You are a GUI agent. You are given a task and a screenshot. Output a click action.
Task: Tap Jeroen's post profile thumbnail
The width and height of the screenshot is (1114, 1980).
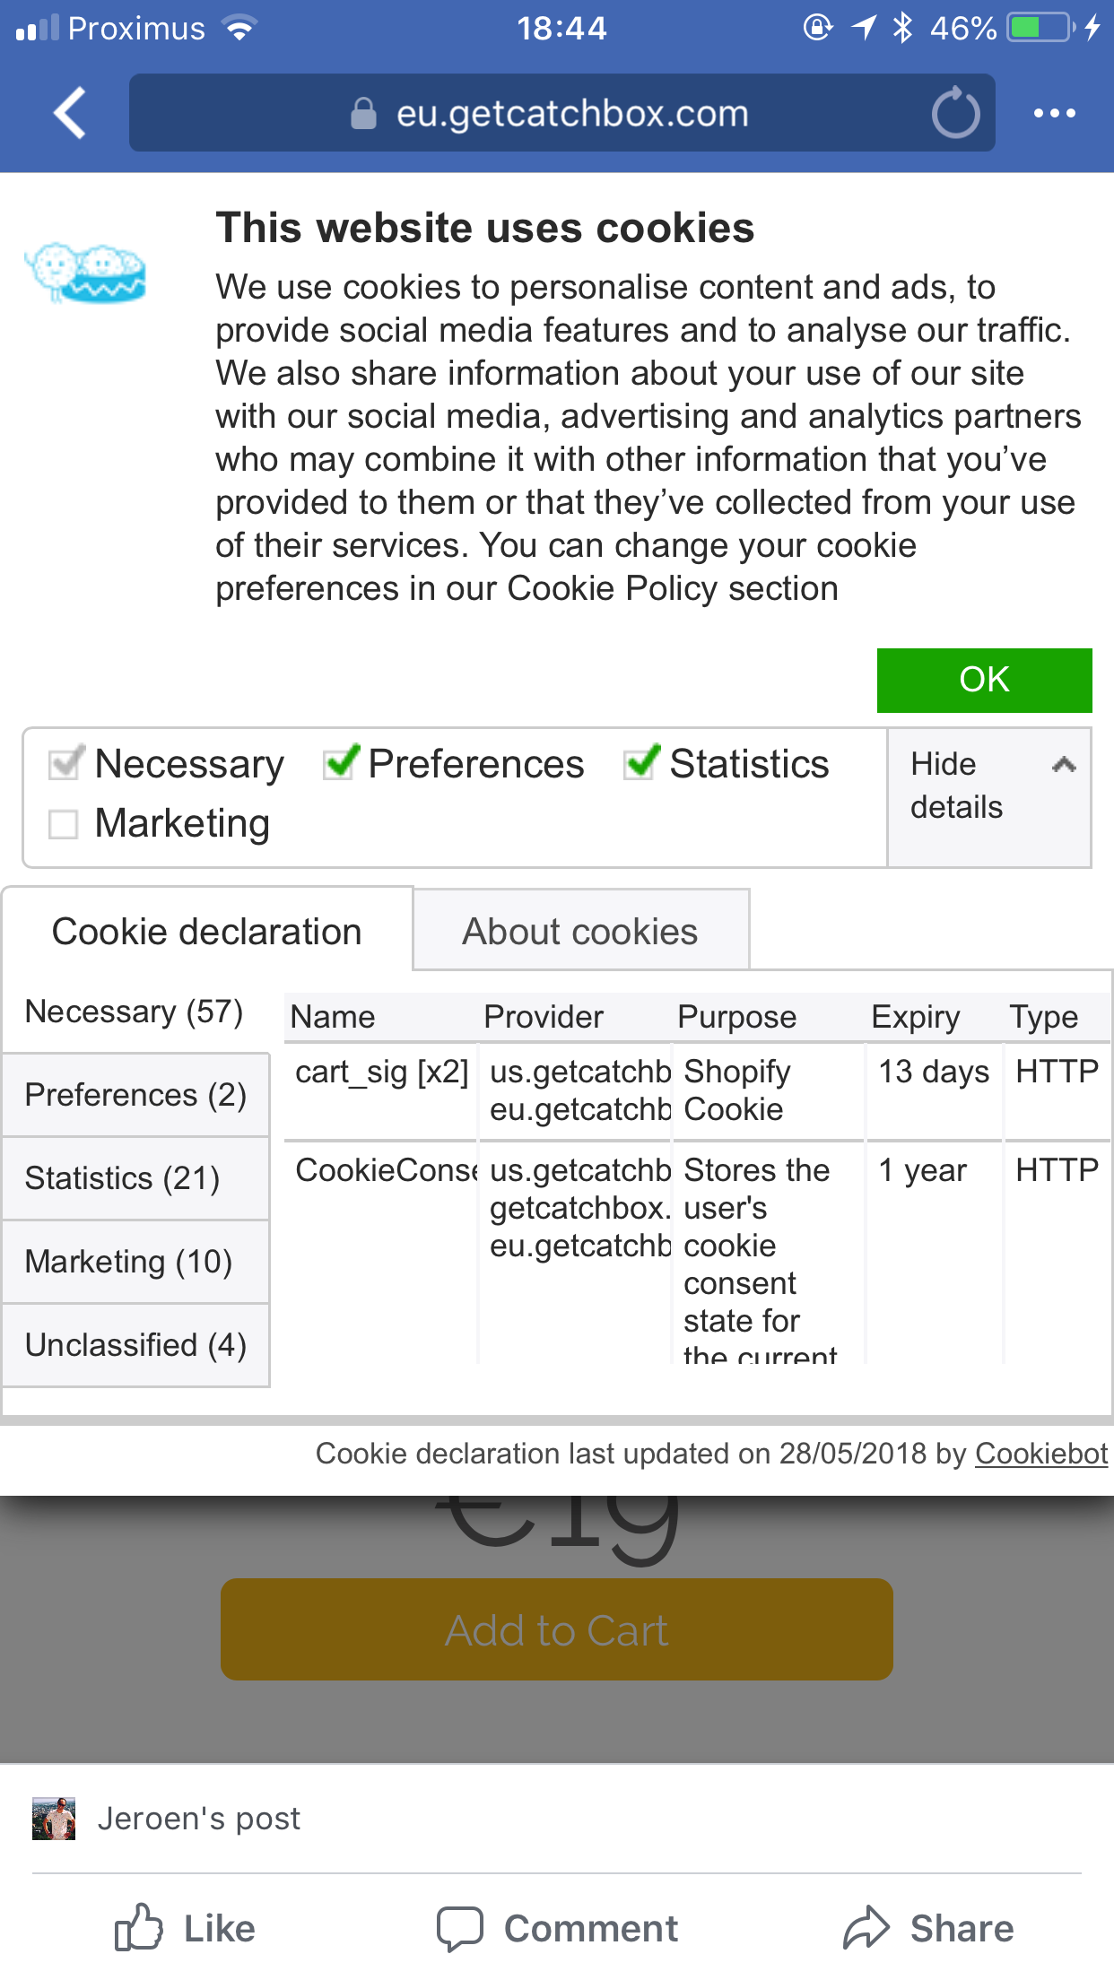pos(54,1819)
